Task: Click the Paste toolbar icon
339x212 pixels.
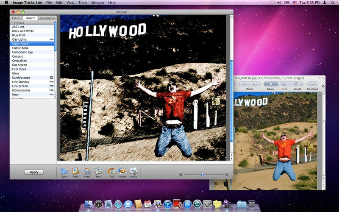Action: pos(75,171)
